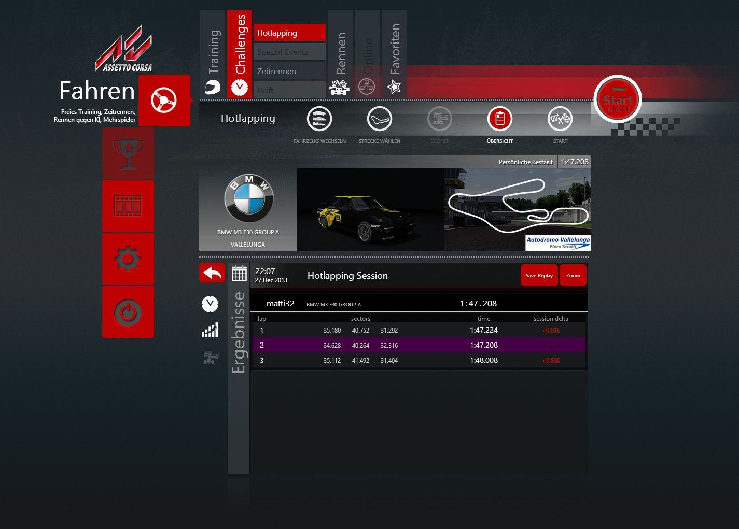Switch to the Challenges tab
739x529 pixels.
[240, 54]
